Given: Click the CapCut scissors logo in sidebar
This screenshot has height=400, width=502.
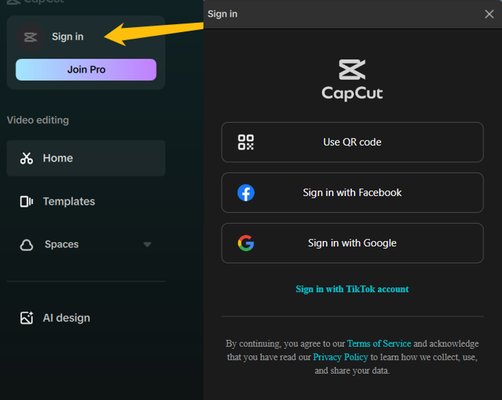Looking at the screenshot, I should tap(29, 36).
